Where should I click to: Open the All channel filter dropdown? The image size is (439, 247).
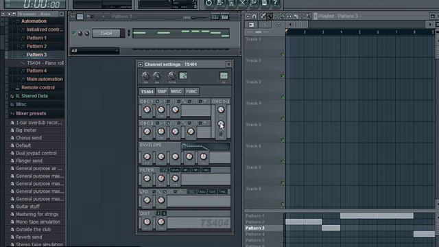pos(95,51)
